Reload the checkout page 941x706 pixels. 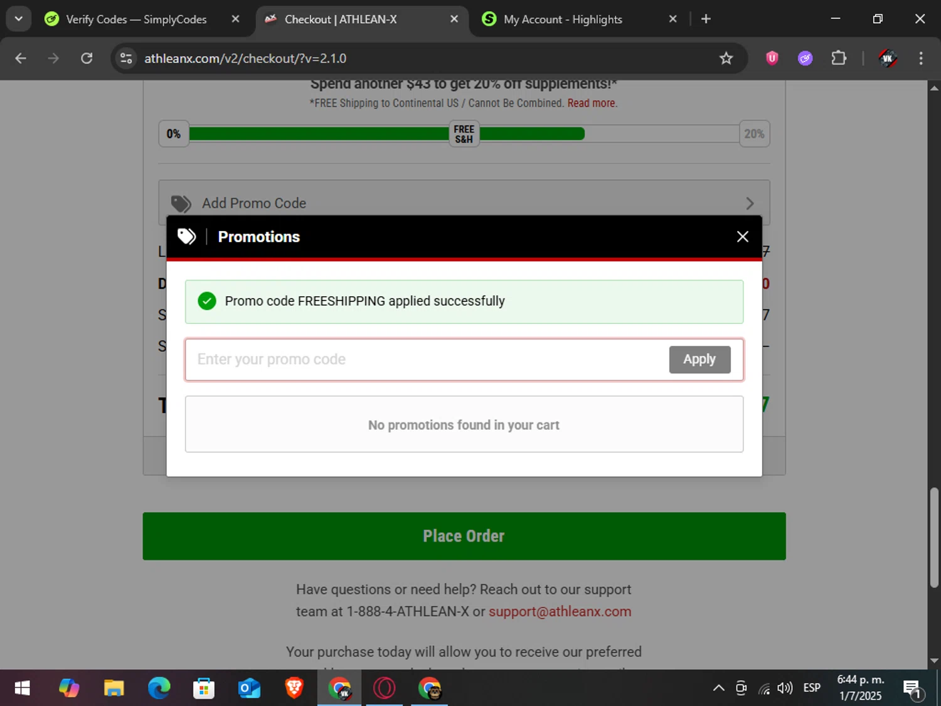87,58
